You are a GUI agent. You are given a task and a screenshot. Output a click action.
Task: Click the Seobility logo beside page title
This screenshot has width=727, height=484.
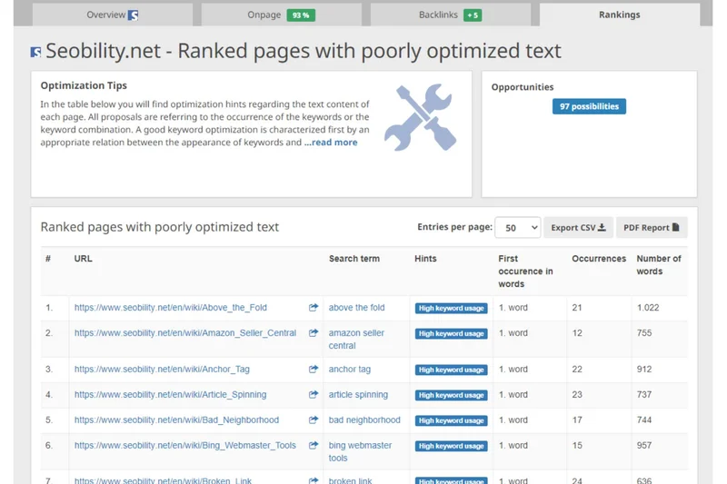coord(35,53)
